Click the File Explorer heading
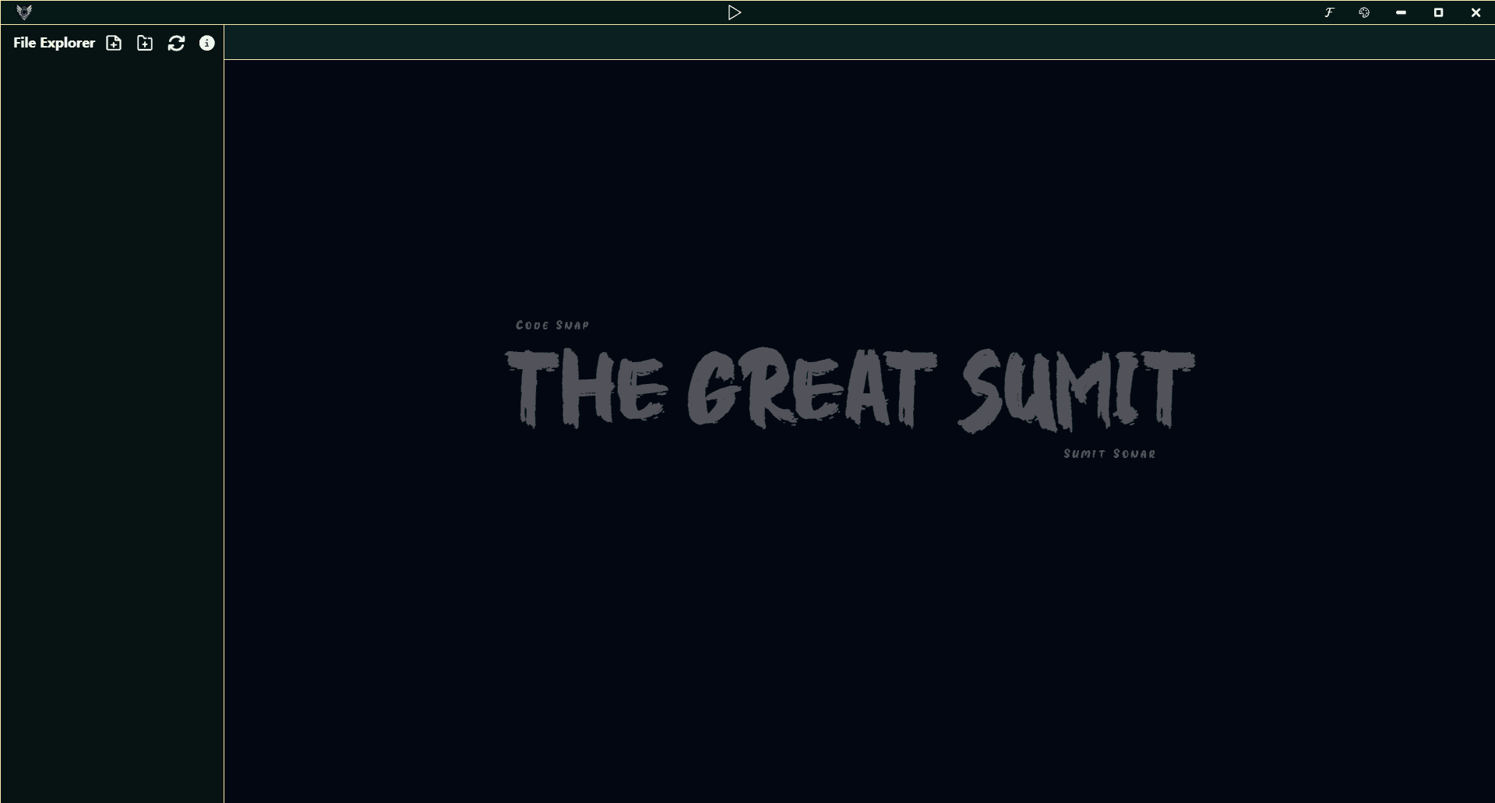The width and height of the screenshot is (1495, 803). 54,43
